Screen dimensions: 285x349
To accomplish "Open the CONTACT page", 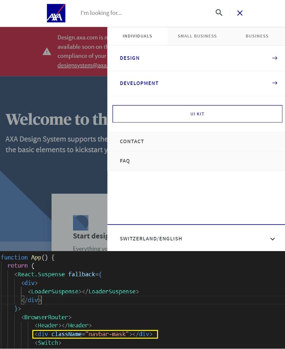I will click(x=132, y=141).
